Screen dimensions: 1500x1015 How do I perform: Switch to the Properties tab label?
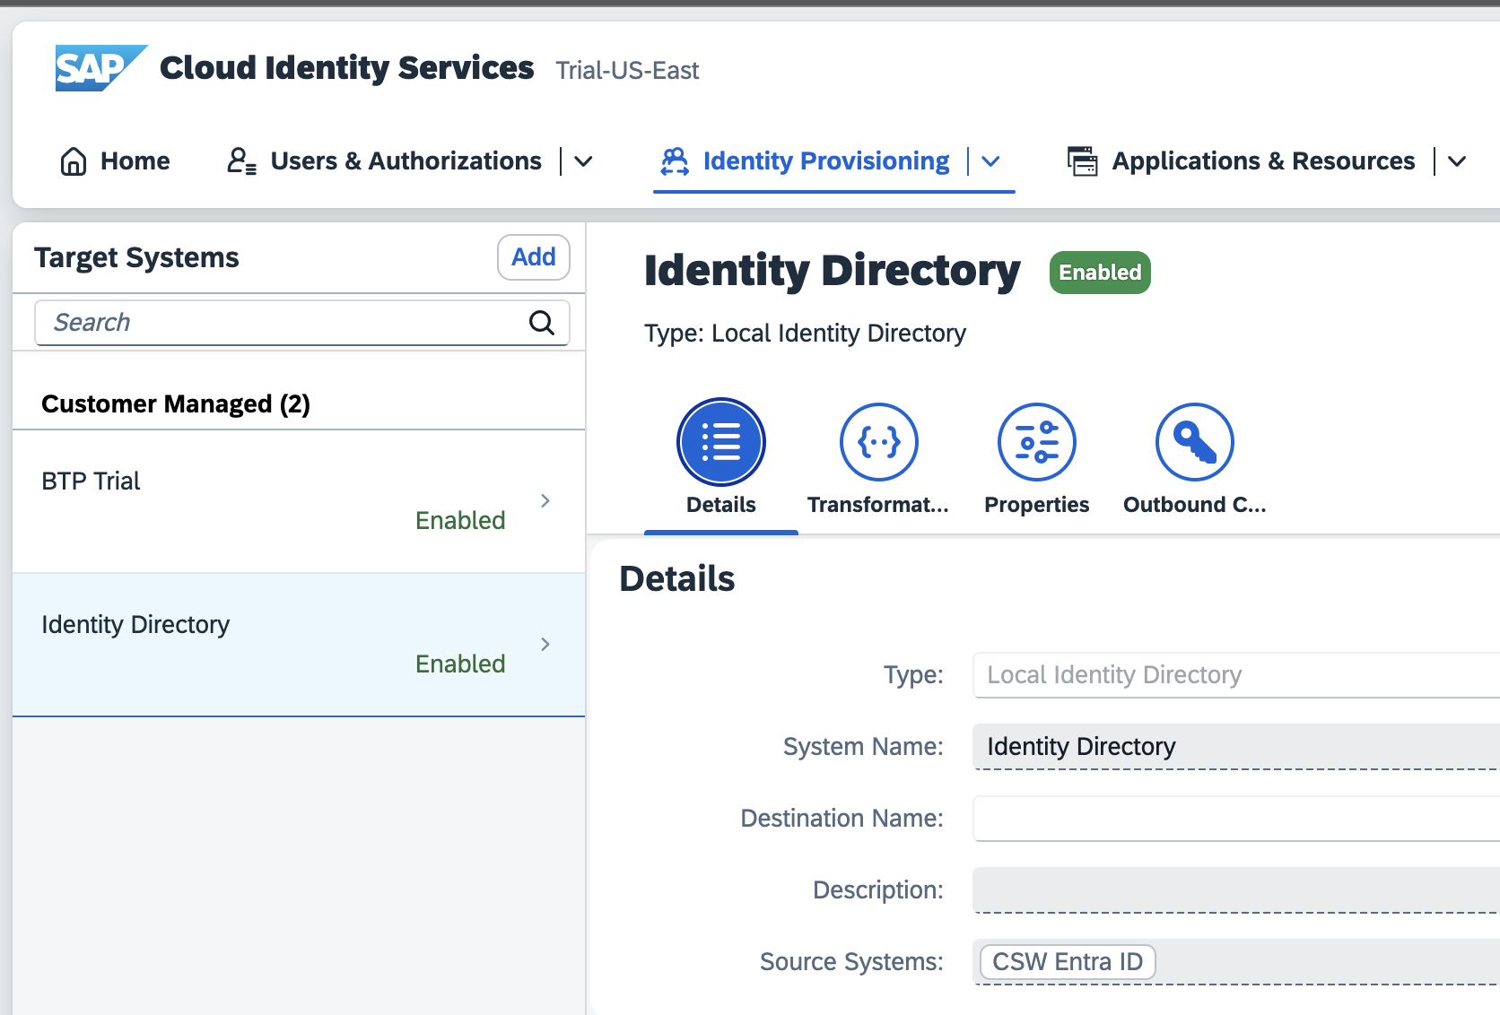(x=1037, y=505)
